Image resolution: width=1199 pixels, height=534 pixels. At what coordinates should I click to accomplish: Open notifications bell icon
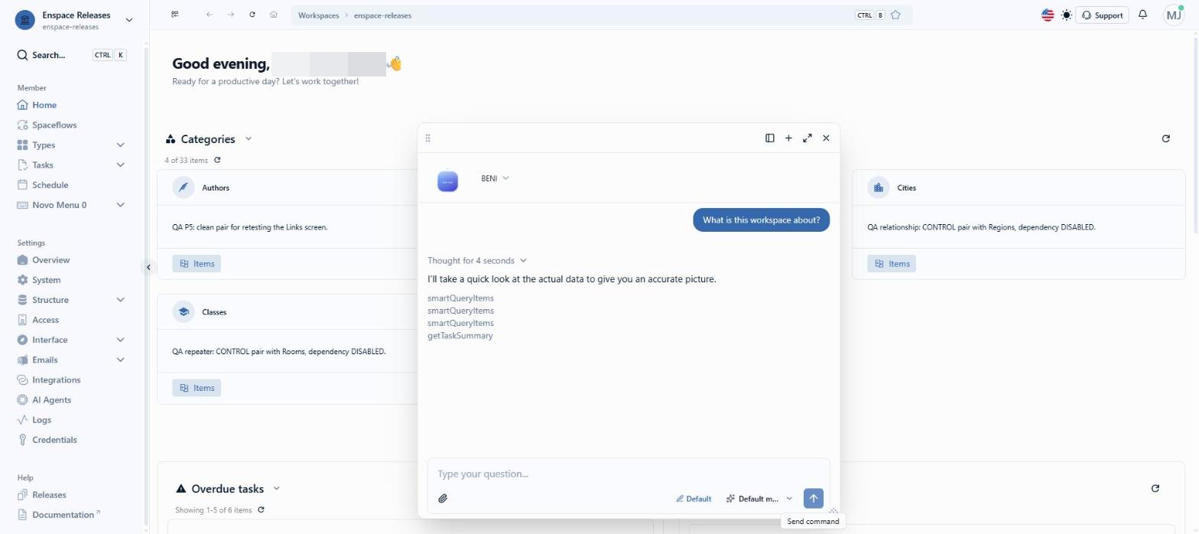click(x=1142, y=15)
